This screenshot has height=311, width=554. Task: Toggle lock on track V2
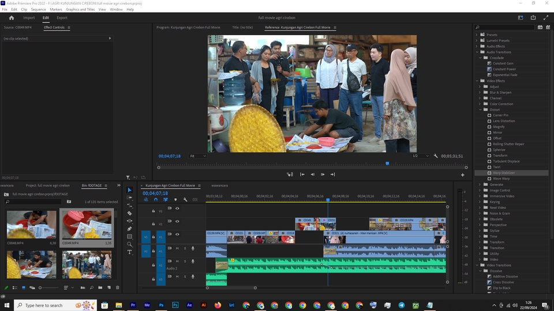coord(154,224)
